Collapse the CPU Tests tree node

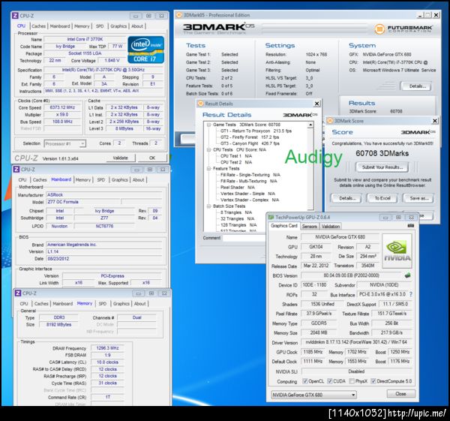(208, 149)
